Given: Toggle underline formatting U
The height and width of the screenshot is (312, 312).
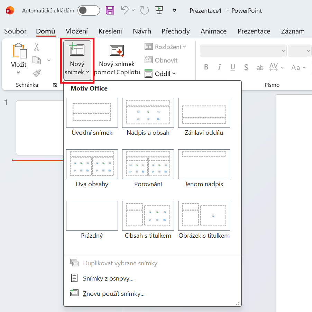Looking at the screenshot, I should point(233,67).
